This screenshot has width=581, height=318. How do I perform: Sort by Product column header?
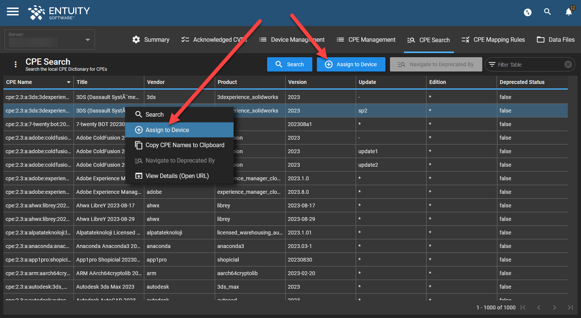250,82
